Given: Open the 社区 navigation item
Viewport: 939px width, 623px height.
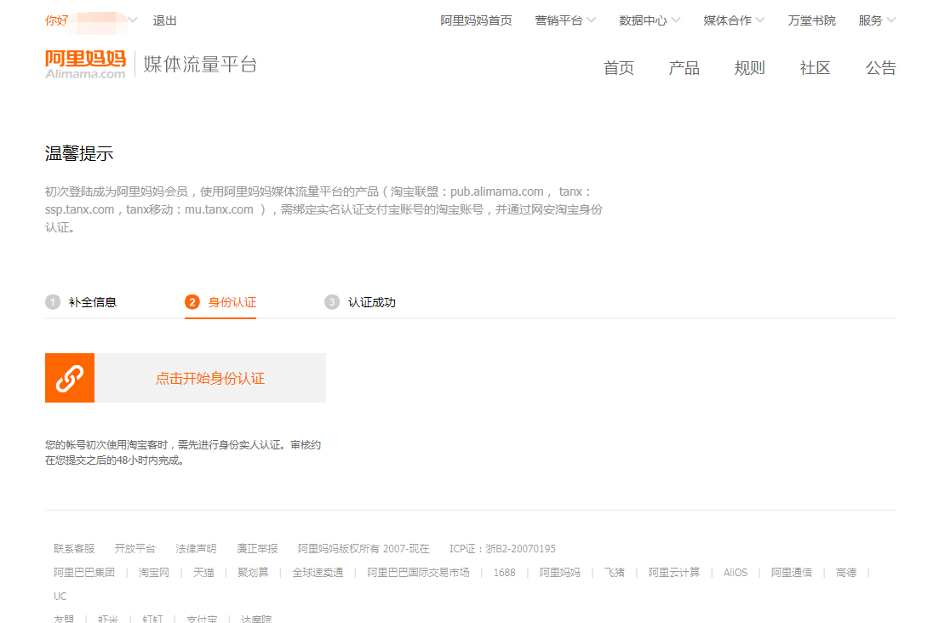Looking at the screenshot, I should 815,68.
